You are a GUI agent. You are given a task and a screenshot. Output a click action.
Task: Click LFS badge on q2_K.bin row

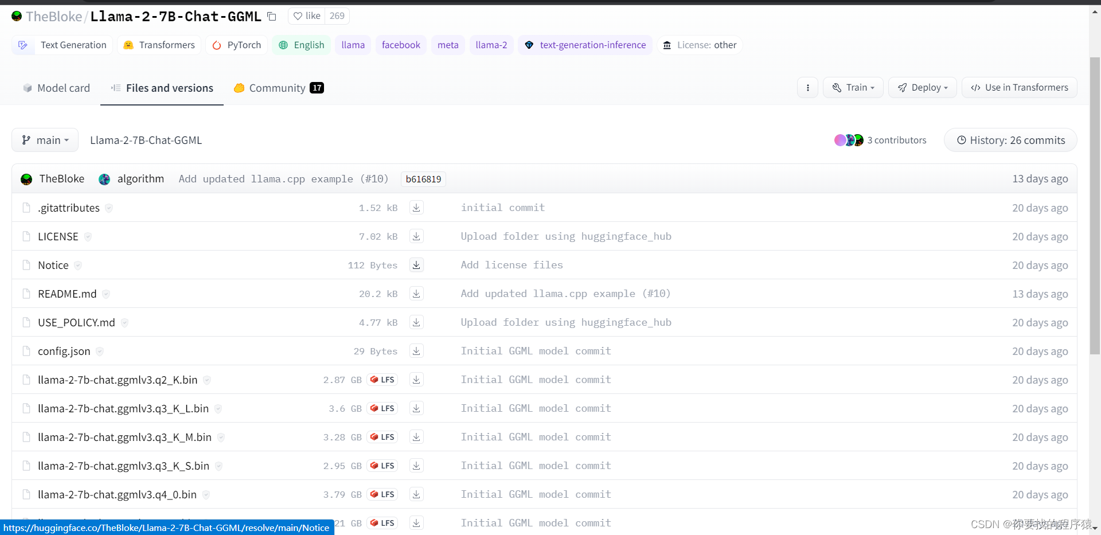(x=382, y=380)
